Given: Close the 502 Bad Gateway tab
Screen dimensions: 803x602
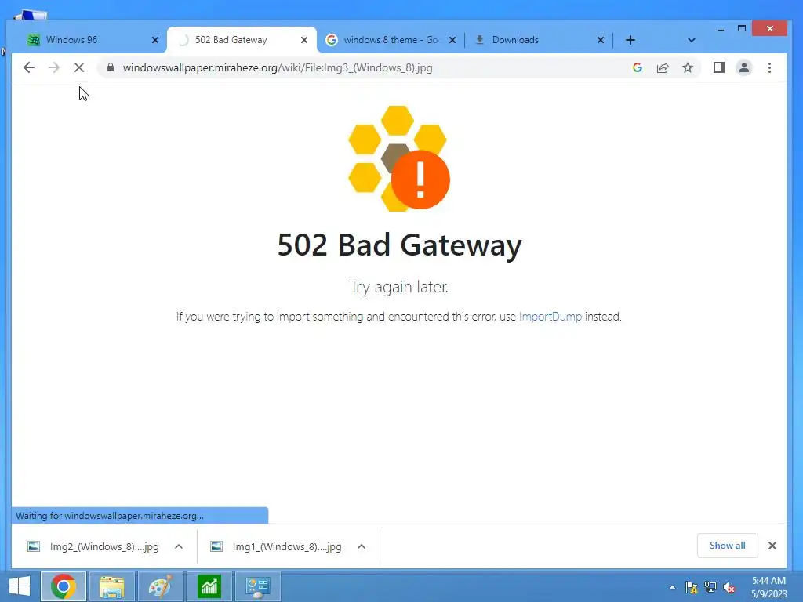Looking at the screenshot, I should (x=304, y=40).
